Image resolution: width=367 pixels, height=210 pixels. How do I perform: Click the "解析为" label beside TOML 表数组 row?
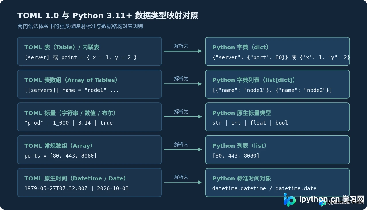(181, 79)
